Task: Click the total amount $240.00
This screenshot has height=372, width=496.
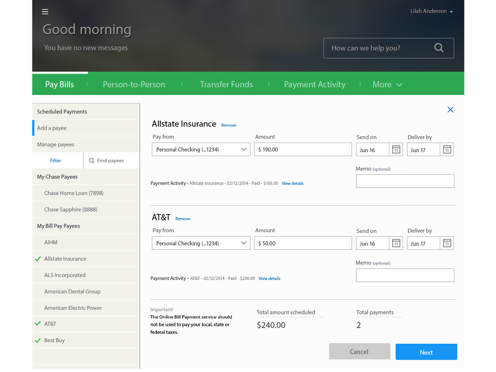Action: pyautogui.click(x=271, y=325)
